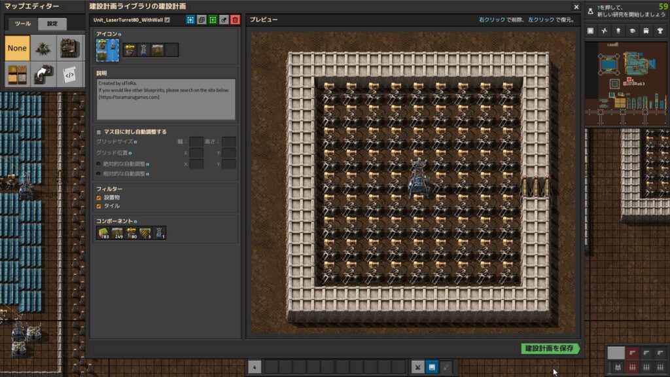
Task: Open the third icon above minimap
Action: coord(618,31)
